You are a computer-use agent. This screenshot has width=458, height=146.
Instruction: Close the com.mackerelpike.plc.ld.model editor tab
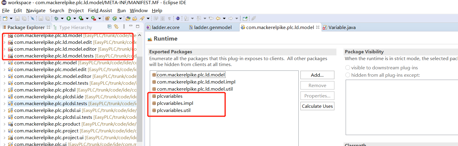317,27
